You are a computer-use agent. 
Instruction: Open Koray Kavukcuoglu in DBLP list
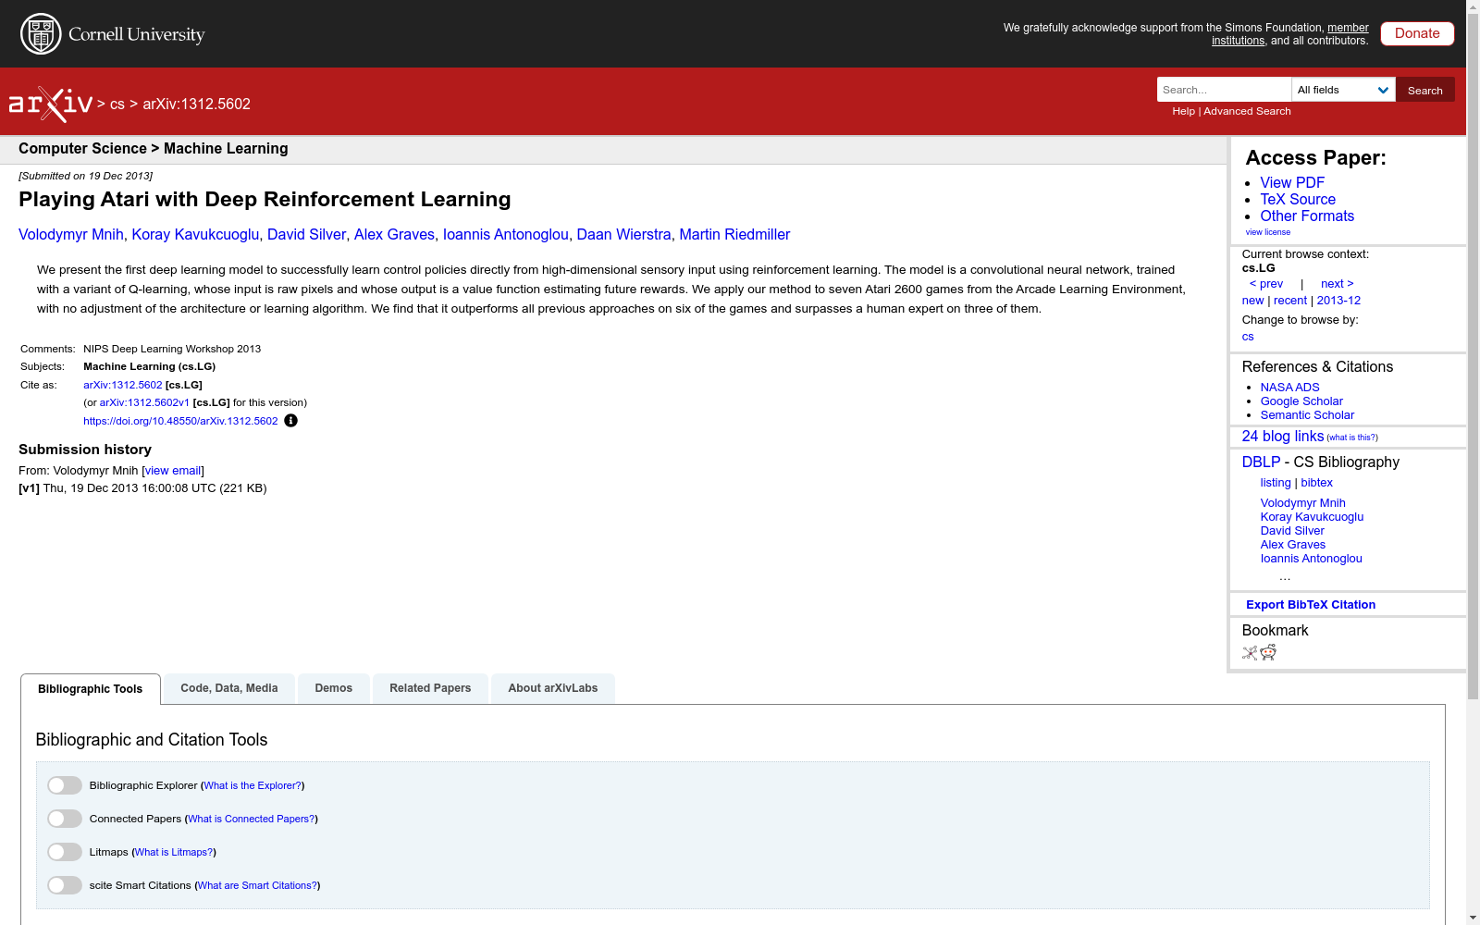coord(1312,517)
